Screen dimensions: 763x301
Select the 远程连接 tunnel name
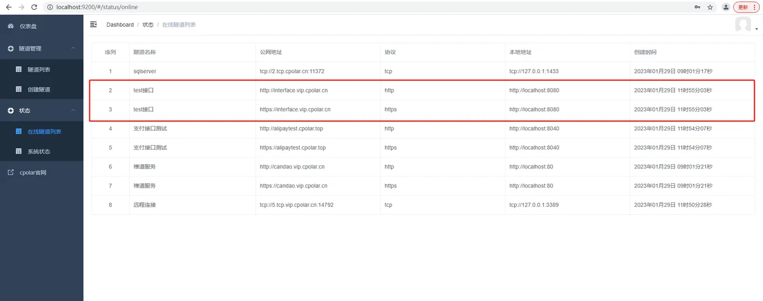(144, 205)
